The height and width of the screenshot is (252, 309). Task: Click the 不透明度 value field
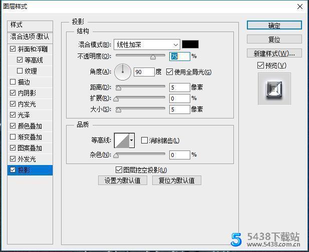179,56
